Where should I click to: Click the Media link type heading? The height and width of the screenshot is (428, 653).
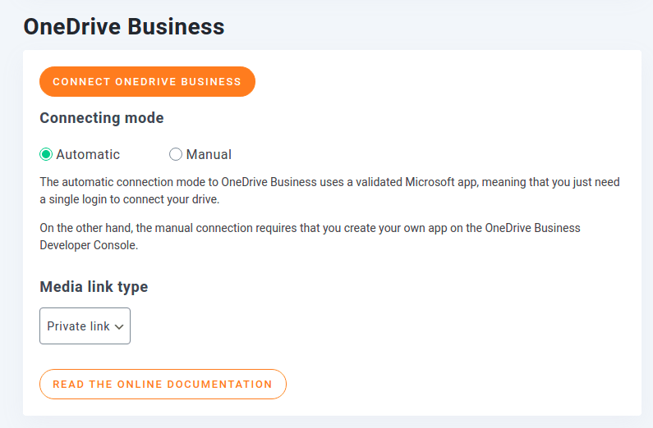94,287
